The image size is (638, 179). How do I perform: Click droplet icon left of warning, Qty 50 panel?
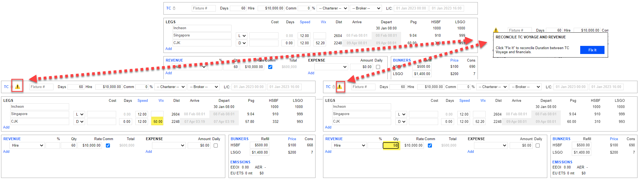click(x=334, y=87)
